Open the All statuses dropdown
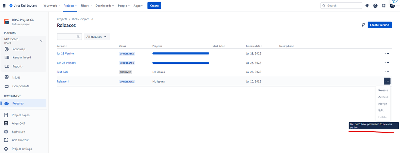The height and width of the screenshot is (153, 400). click(97, 37)
